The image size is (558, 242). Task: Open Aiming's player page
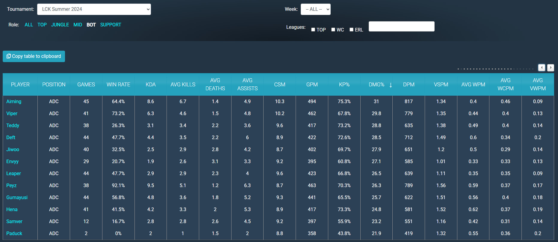pyautogui.click(x=14, y=102)
